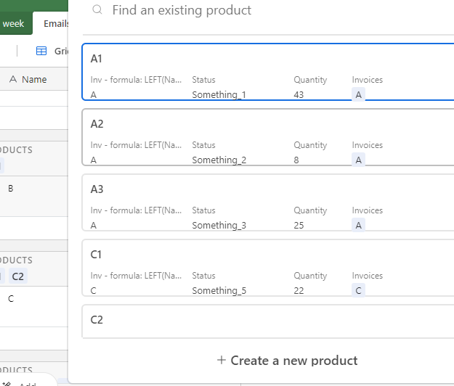Click quantity 25 in A3 card
Viewport: 454px width, 386px height.
(x=299, y=225)
